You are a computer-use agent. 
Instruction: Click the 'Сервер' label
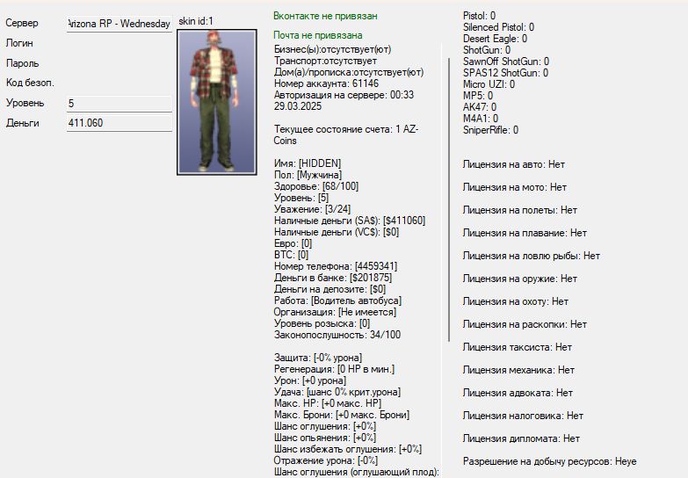click(x=22, y=23)
